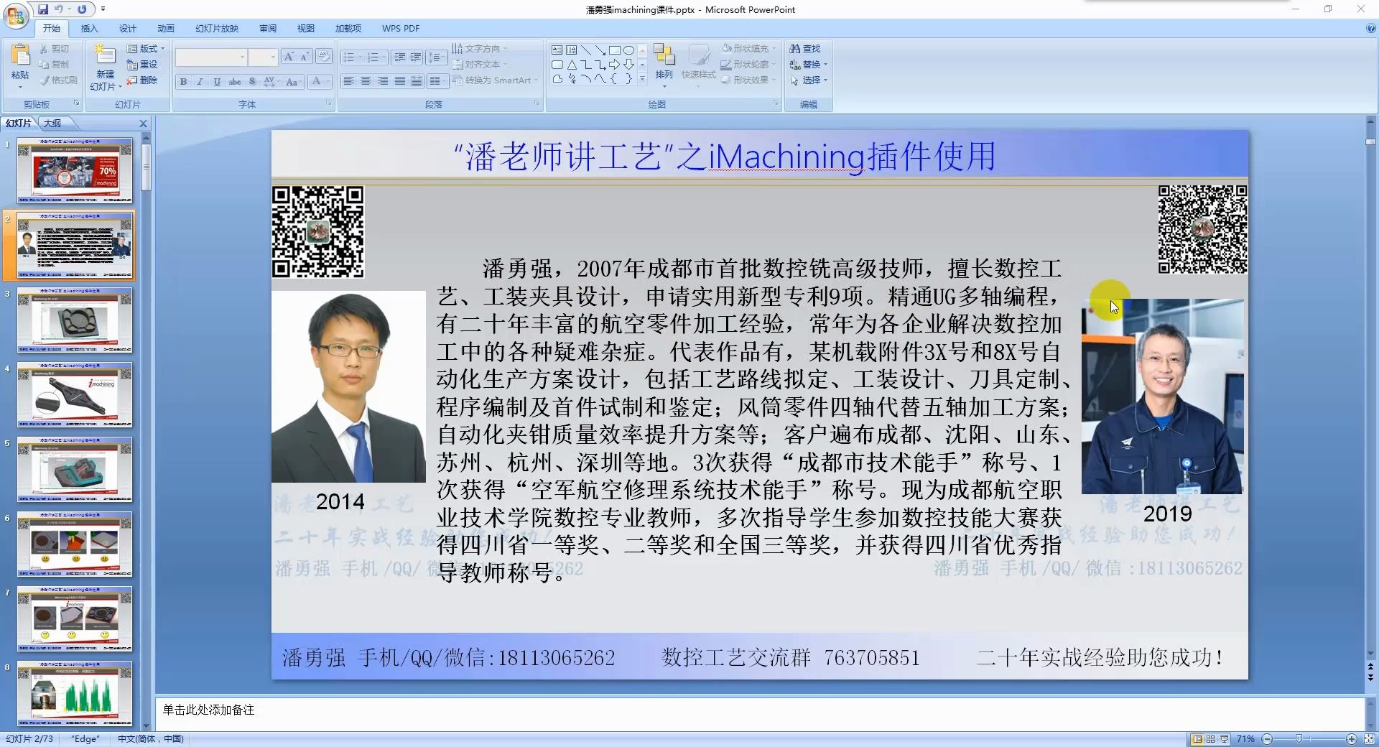
Task: Switch to the 大纲 outline pane tab
Action: click(52, 123)
